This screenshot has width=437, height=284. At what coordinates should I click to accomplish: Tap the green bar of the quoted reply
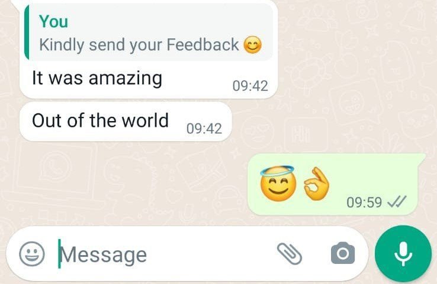coord(27,32)
